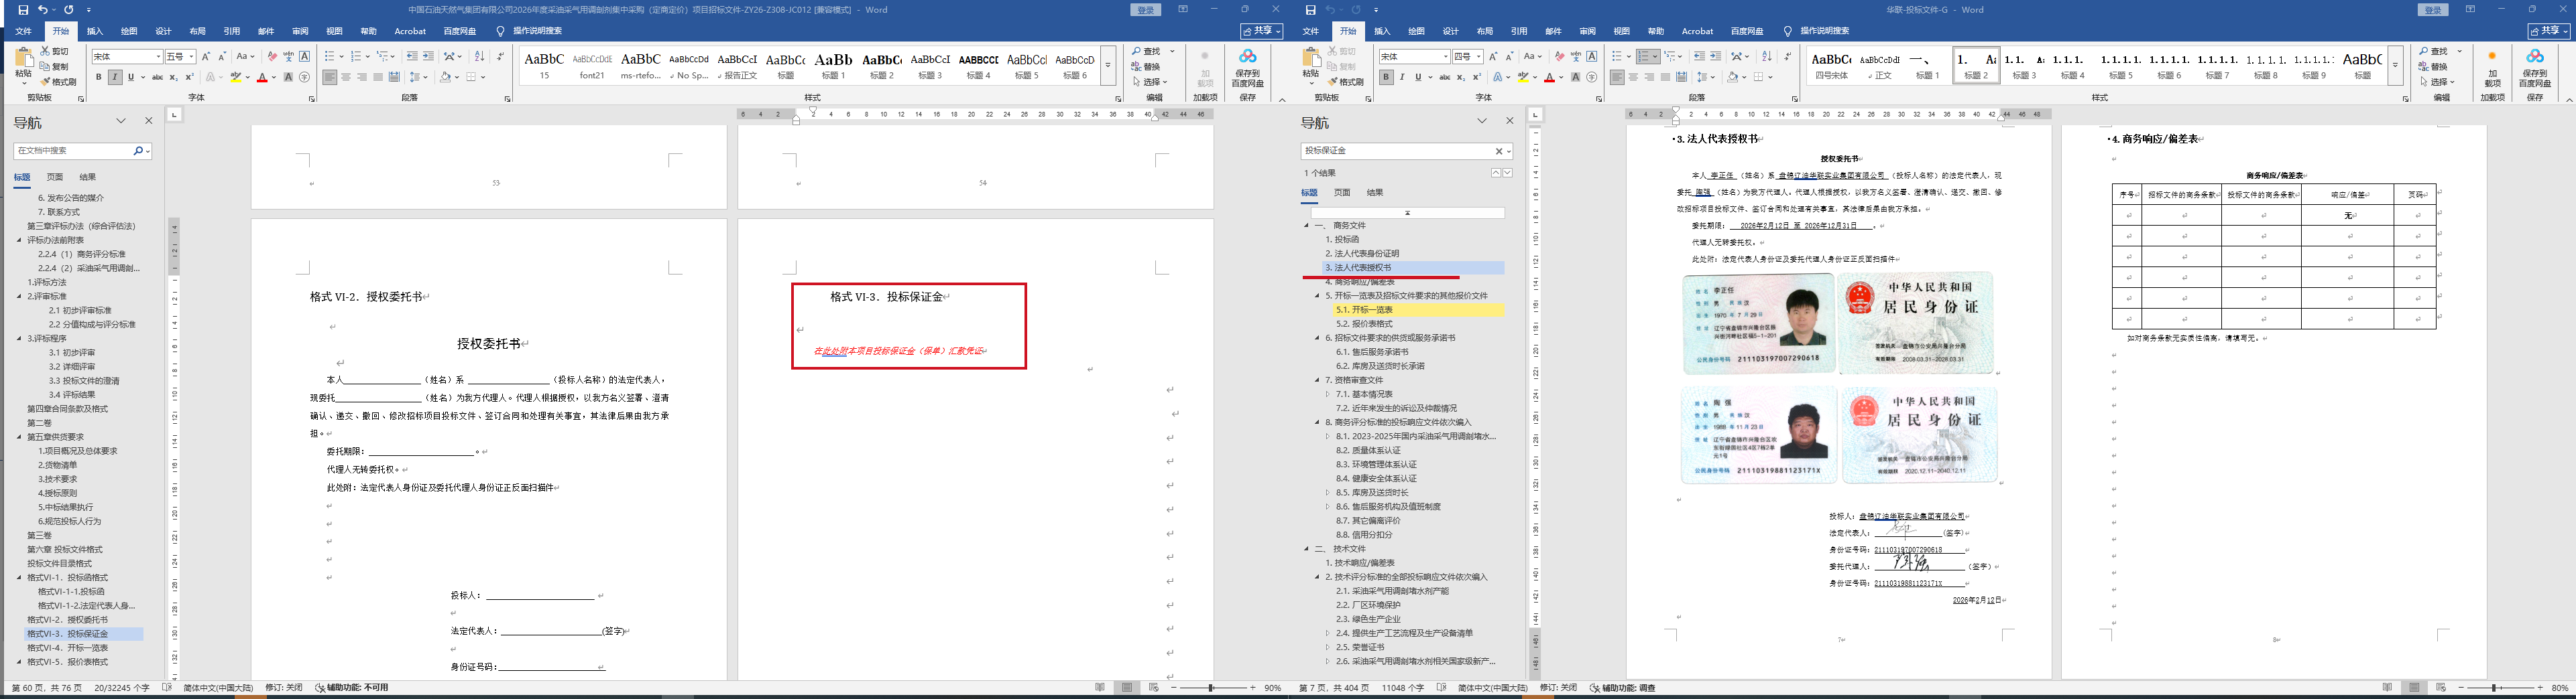Decrease font size in right Word window

(x=1509, y=57)
